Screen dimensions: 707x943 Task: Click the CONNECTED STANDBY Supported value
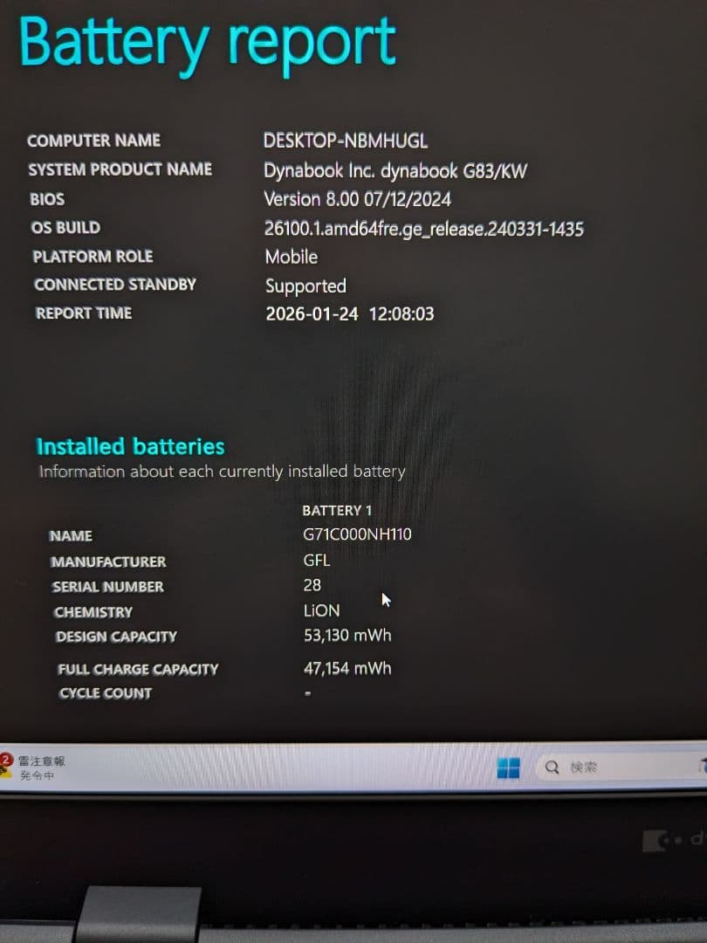tap(305, 286)
